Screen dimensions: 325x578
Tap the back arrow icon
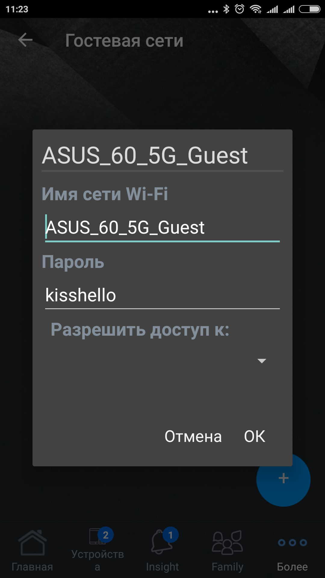[25, 40]
